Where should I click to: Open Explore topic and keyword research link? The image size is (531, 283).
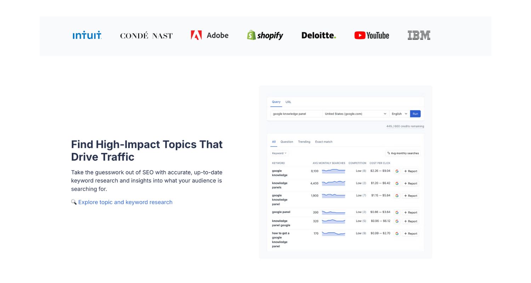click(125, 202)
